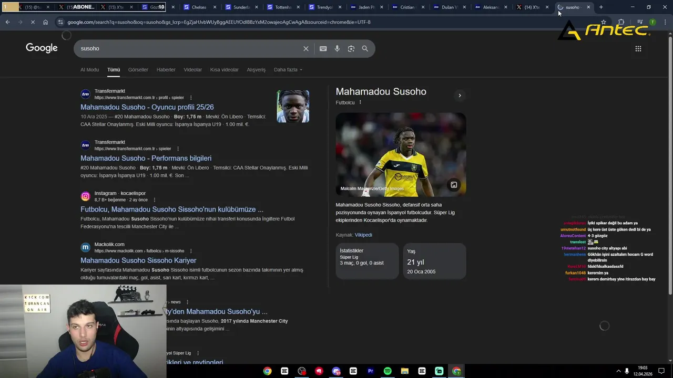Switch to the Dušan browser tab
Screen dimensions: 673x378
(x=450, y=7)
